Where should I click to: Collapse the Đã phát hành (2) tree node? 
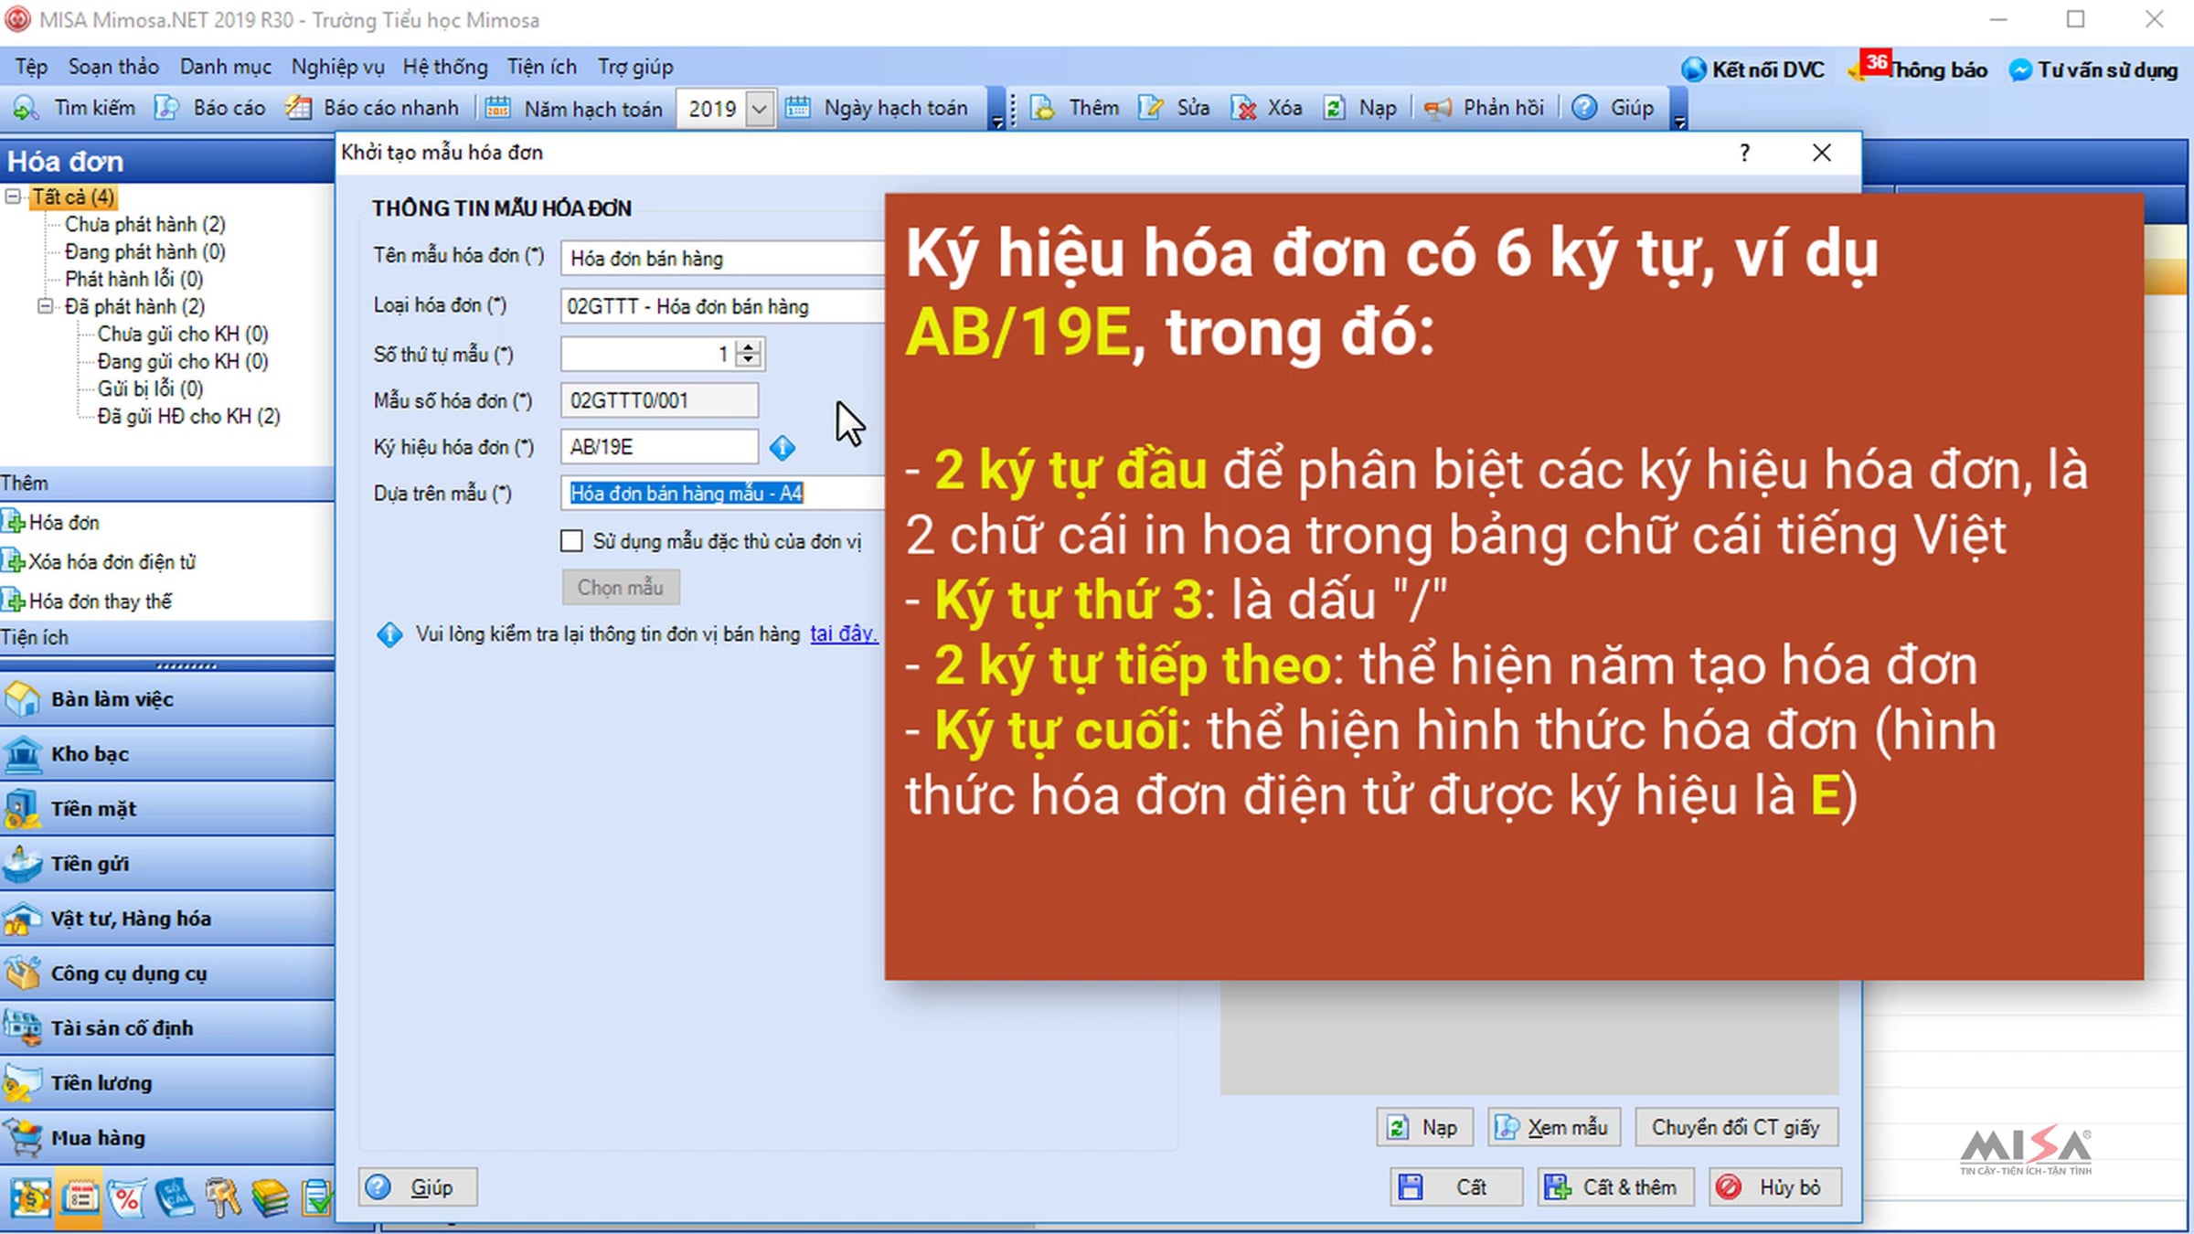45,306
